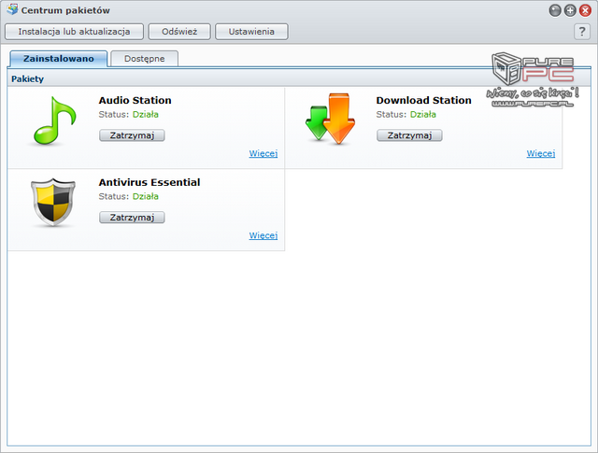Viewport: 598px width, 453px height.
Task: Stop Audio Station with Zatrzymaj
Action: [132, 135]
